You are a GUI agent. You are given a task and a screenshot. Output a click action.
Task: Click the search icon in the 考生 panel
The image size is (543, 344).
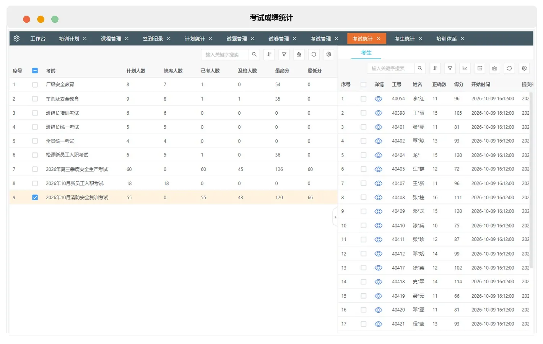point(420,68)
